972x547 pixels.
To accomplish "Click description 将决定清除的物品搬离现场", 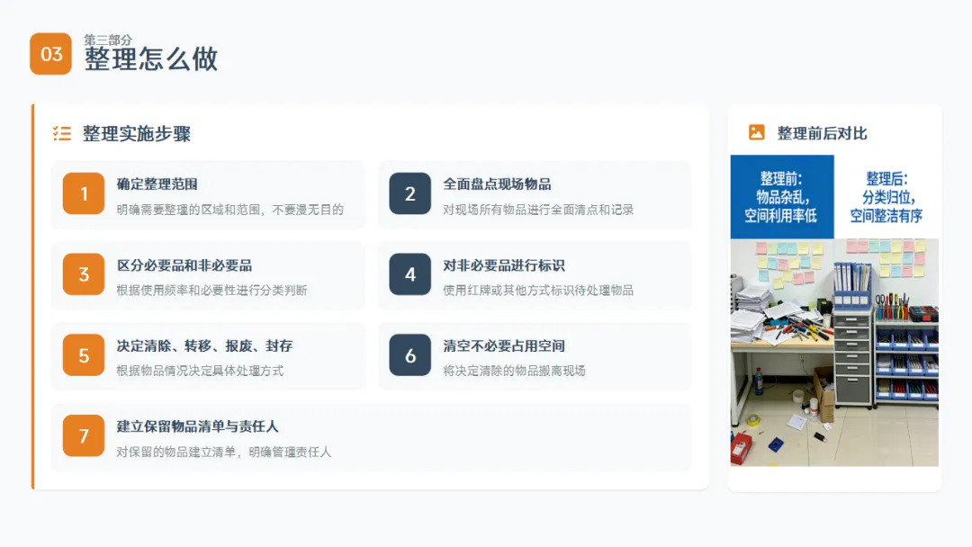I will 514,371.
